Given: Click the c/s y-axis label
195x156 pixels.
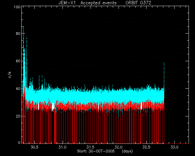Looking at the screenshot, I should (x=10, y=75).
